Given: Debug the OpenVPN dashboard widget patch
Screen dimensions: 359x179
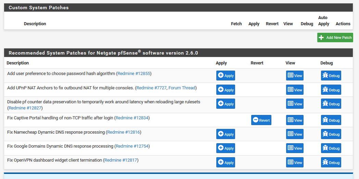Looking at the screenshot, I should pos(331,162).
